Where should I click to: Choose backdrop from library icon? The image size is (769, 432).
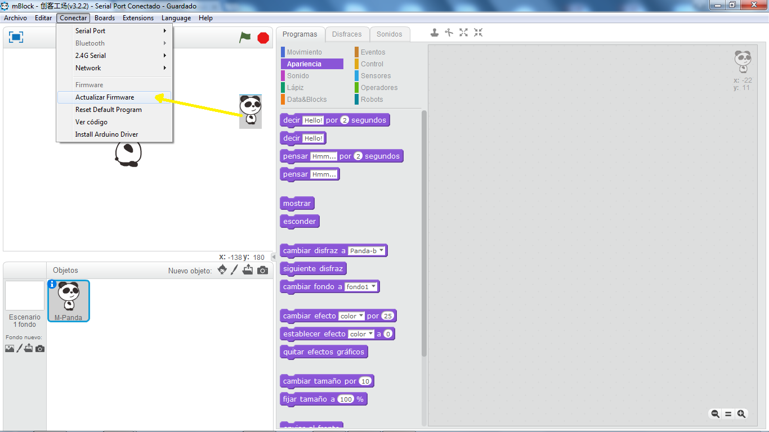[10, 348]
